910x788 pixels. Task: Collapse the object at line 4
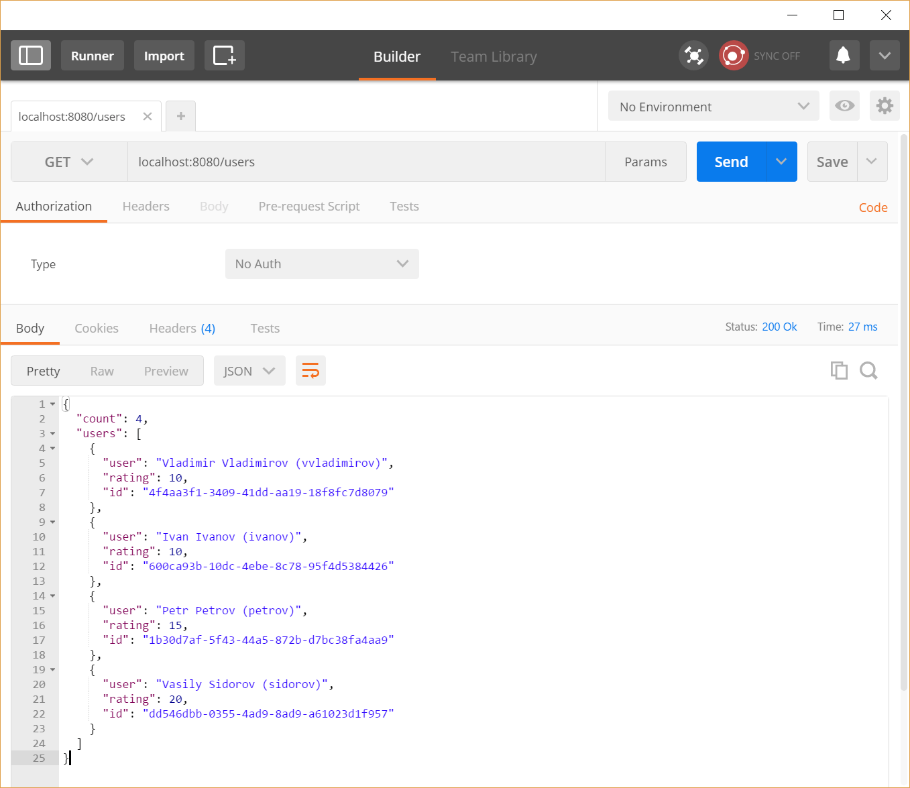click(x=53, y=449)
